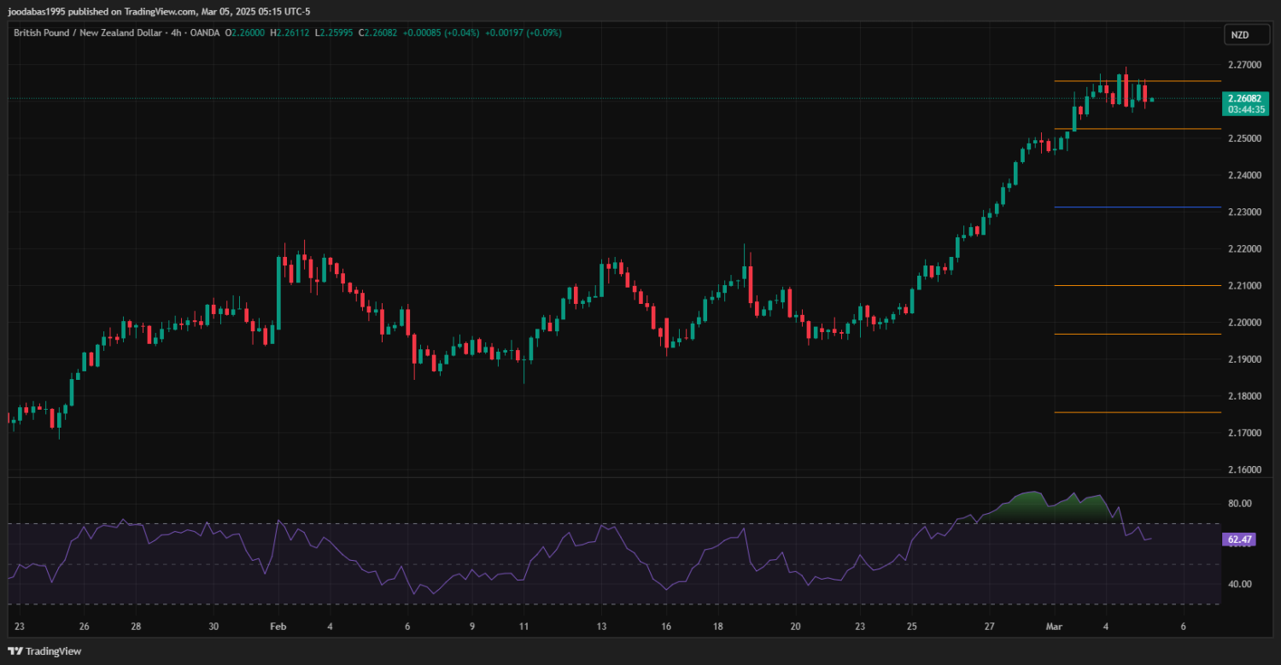This screenshot has width=1281, height=665.
Task: Click the high value H2.26112
Action: 290,32
